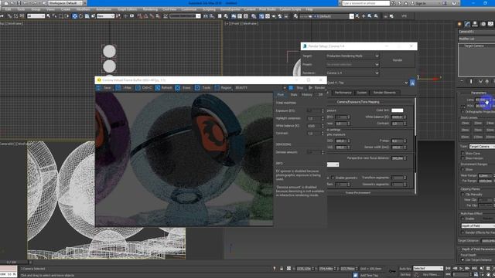
Task: Click the Max button in frame buffer
Action: click(x=124, y=88)
